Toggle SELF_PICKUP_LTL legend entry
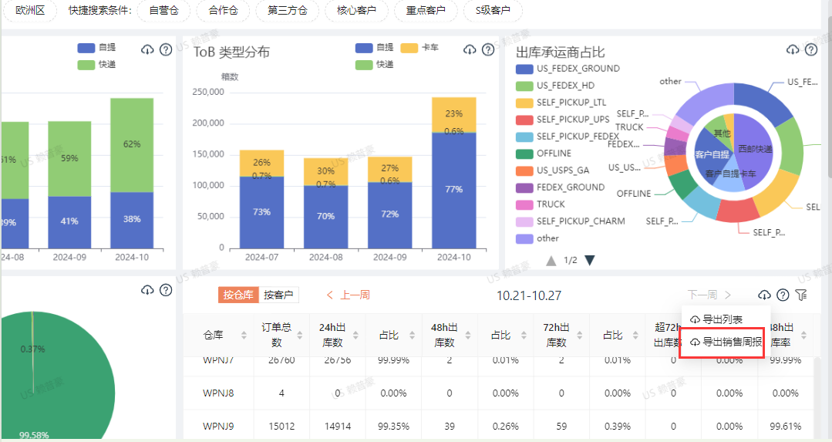Image resolution: width=832 pixels, height=442 pixels. click(561, 103)
